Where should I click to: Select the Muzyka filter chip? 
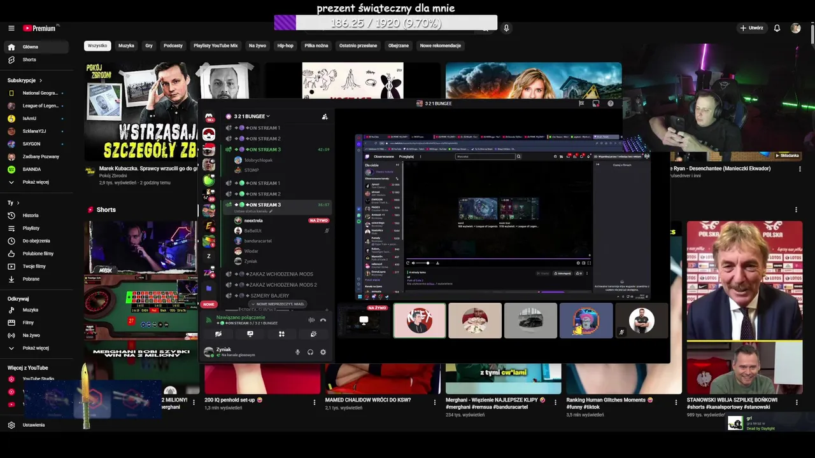coord(126,46)
